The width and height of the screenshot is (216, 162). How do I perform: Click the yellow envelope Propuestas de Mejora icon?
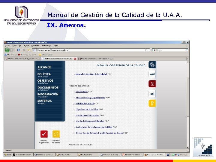point(56,134)
